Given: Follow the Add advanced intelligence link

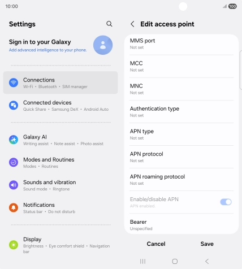Looking at the screenshot, I should (x=47, y=50).
